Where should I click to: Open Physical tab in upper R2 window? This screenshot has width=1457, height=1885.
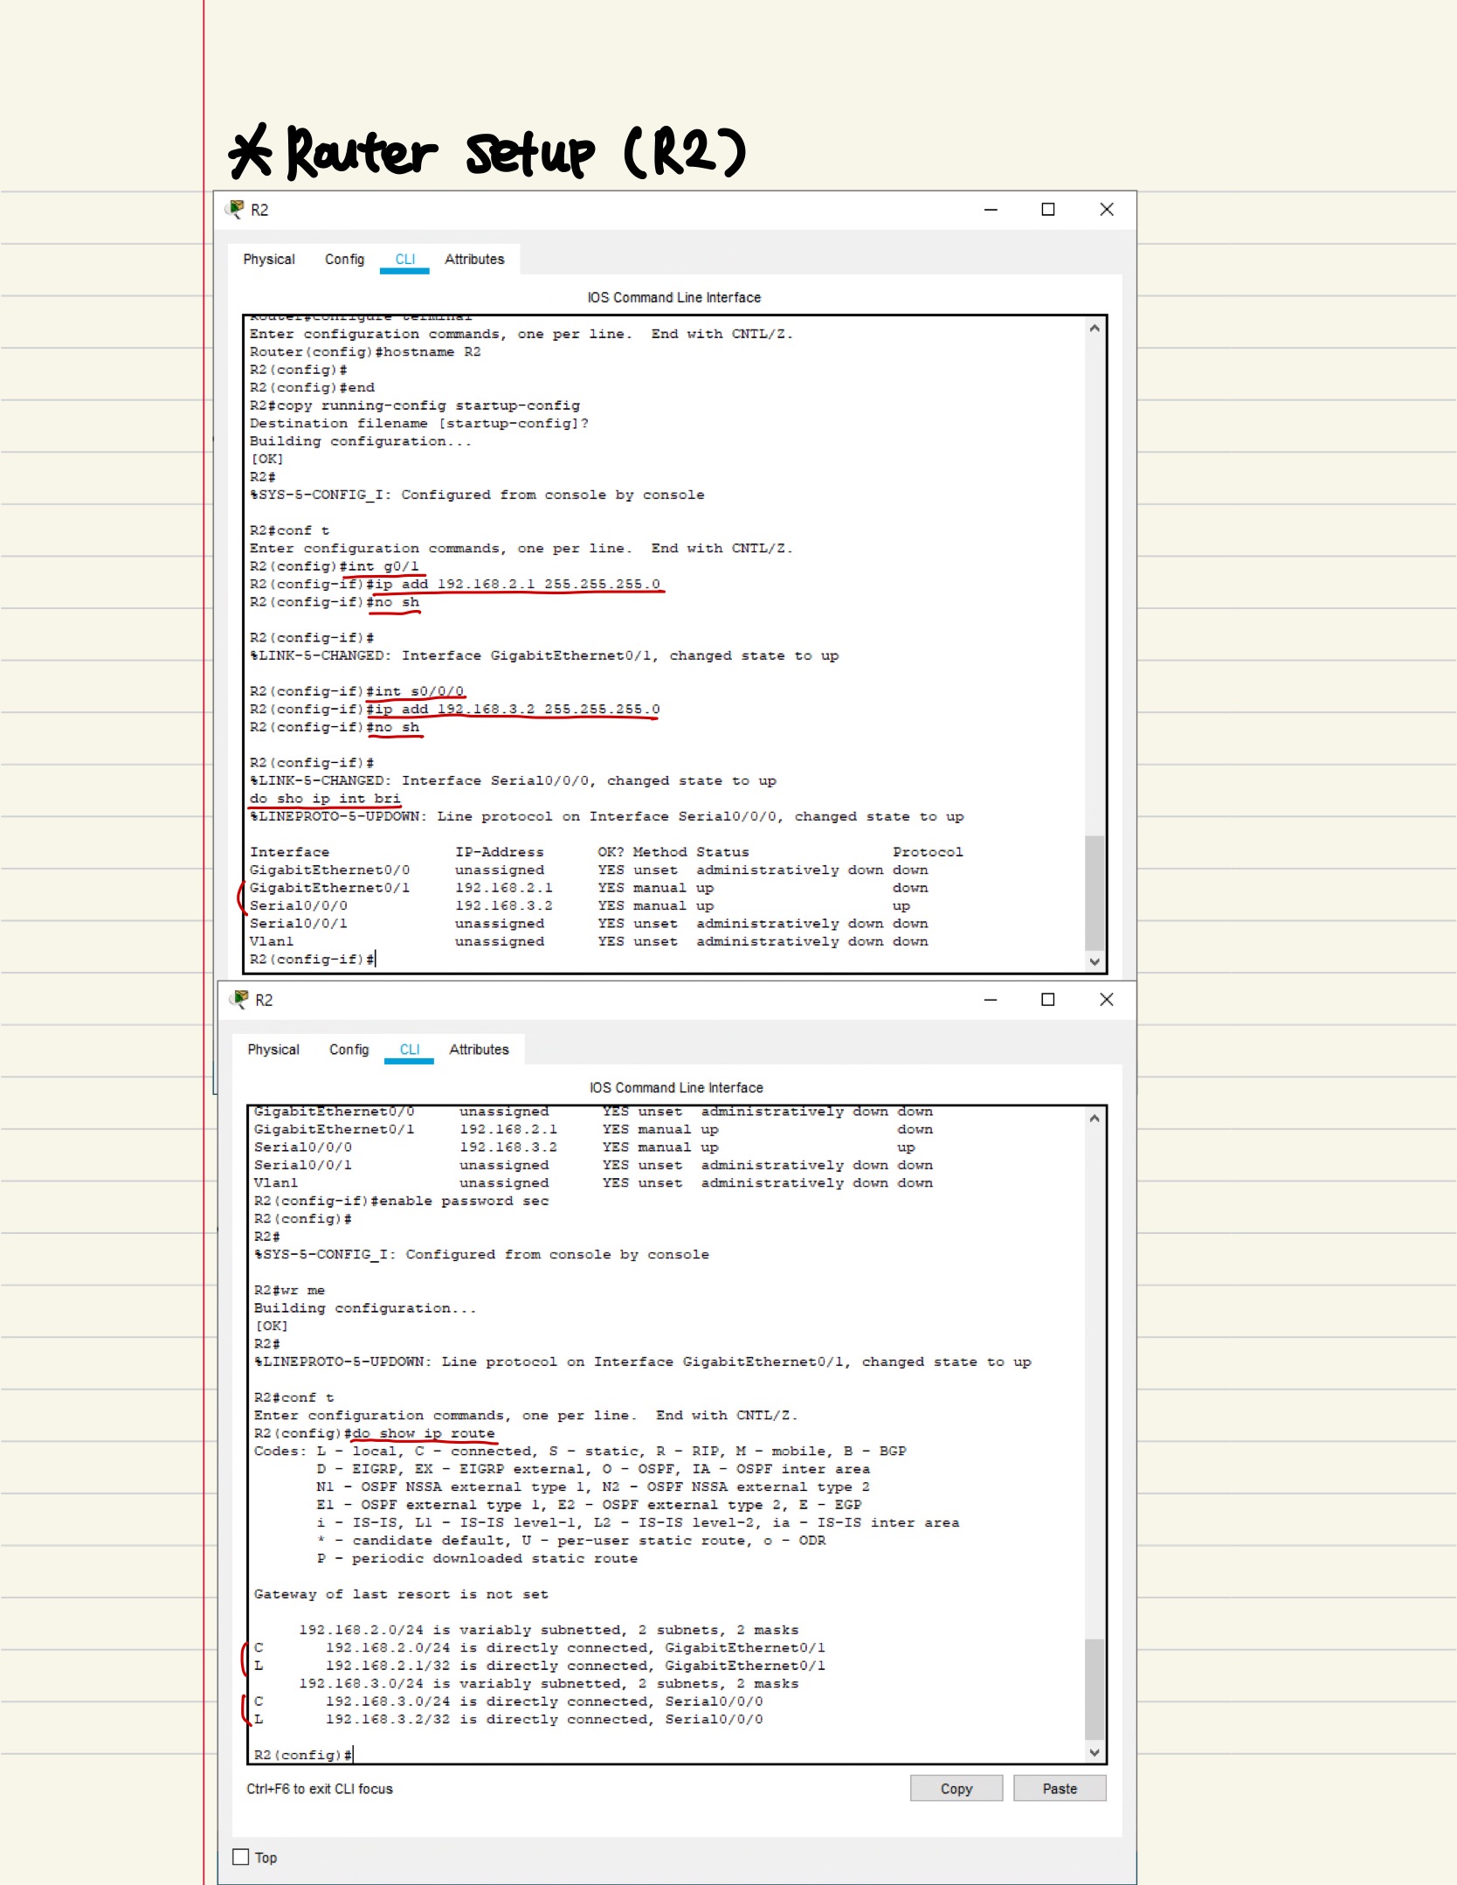(269, 260)
